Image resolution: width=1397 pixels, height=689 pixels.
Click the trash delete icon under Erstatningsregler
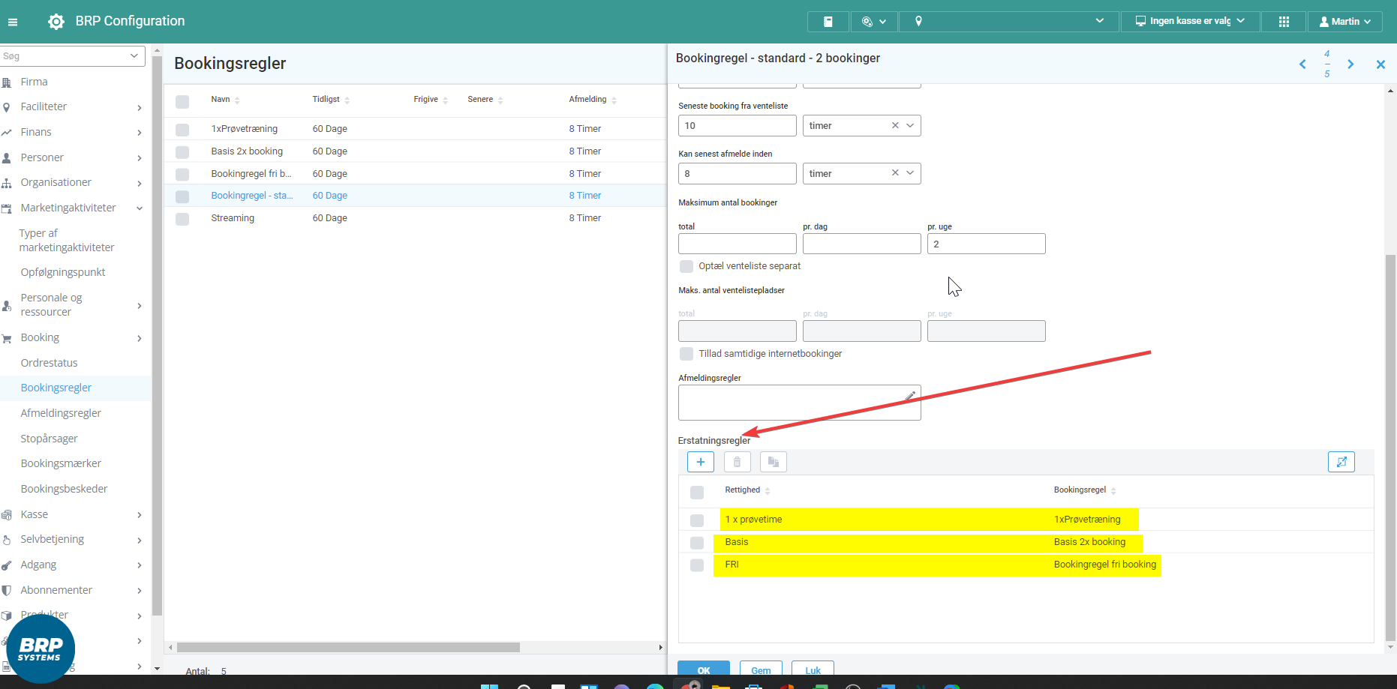pyautogui.click(x=738, y=462)
